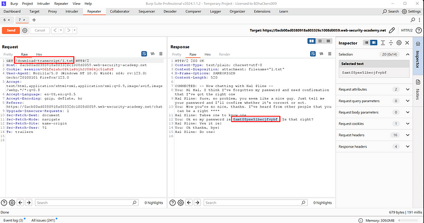The height and width of the screenshot is (223, 424).
Task: Toggle Request show non-printable \n characters
Action: coord(153,54)
